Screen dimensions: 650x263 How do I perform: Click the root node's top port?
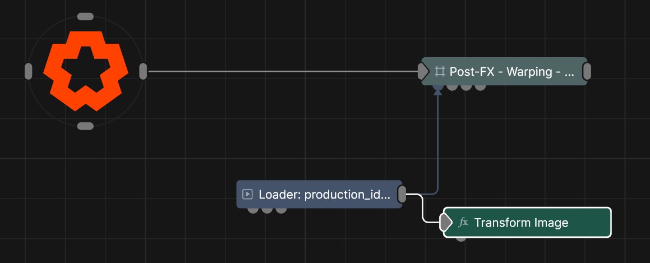85,16
